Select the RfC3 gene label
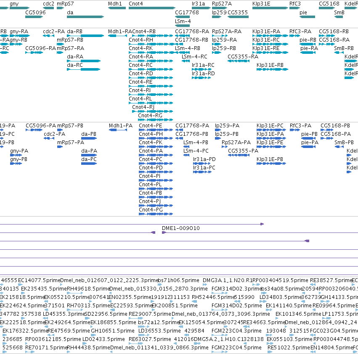This screenshot has height=354, width=358. [295, 4]
